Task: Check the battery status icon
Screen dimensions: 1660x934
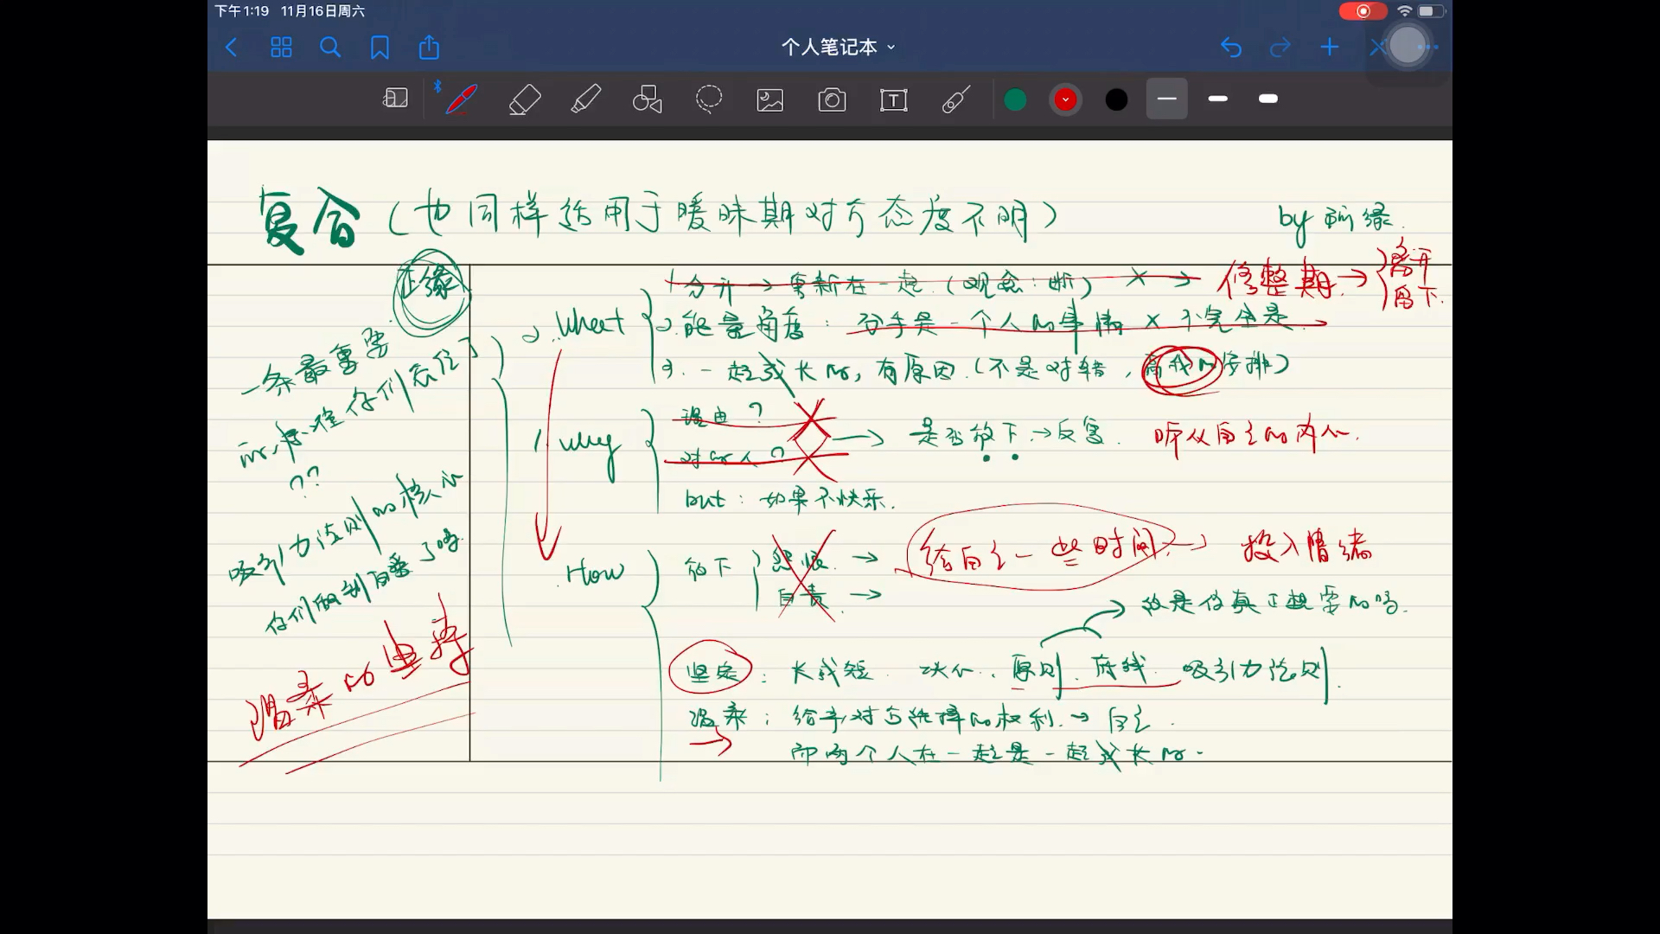Action: 1431,11
